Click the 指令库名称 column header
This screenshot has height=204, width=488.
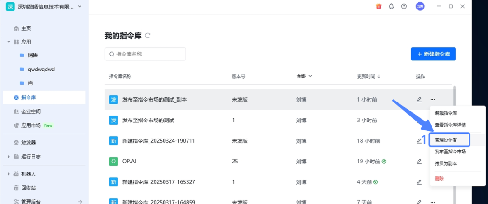(x=120, y=76)
